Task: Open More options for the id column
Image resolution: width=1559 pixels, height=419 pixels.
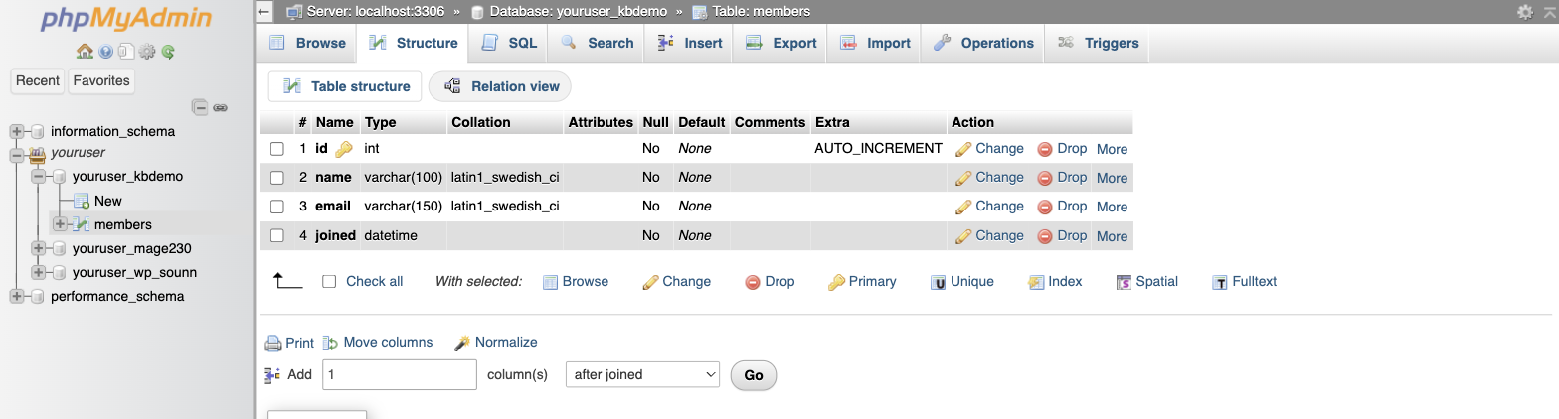Action: tap(1112, 149)
